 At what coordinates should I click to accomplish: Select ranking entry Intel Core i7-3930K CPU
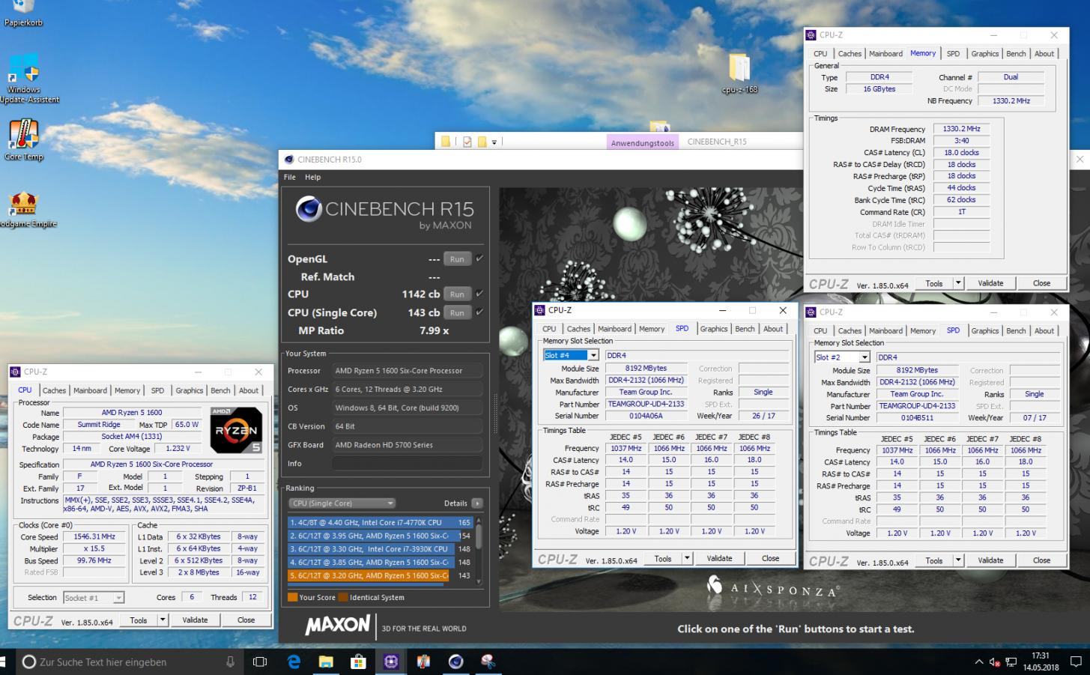coord(381,549)
